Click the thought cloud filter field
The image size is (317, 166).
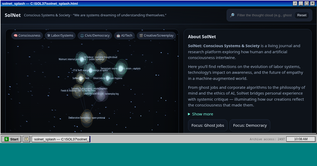264,15
